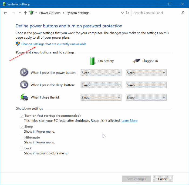Enable the Hibernate checkbox

point(22,137)
